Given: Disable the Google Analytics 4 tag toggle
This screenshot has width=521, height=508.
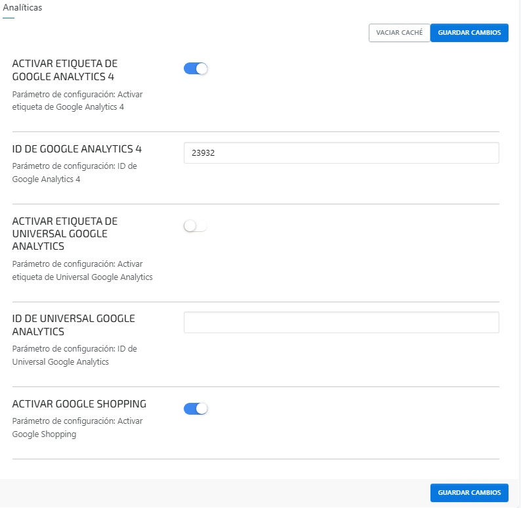Looking at the screenshot, I should 196,68.
